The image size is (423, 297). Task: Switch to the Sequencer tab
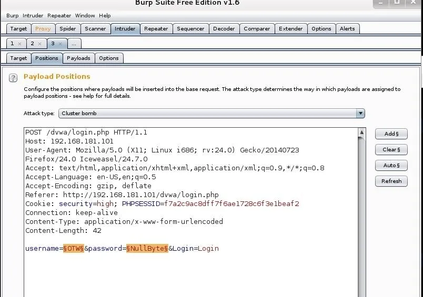[x=190, y=28]
